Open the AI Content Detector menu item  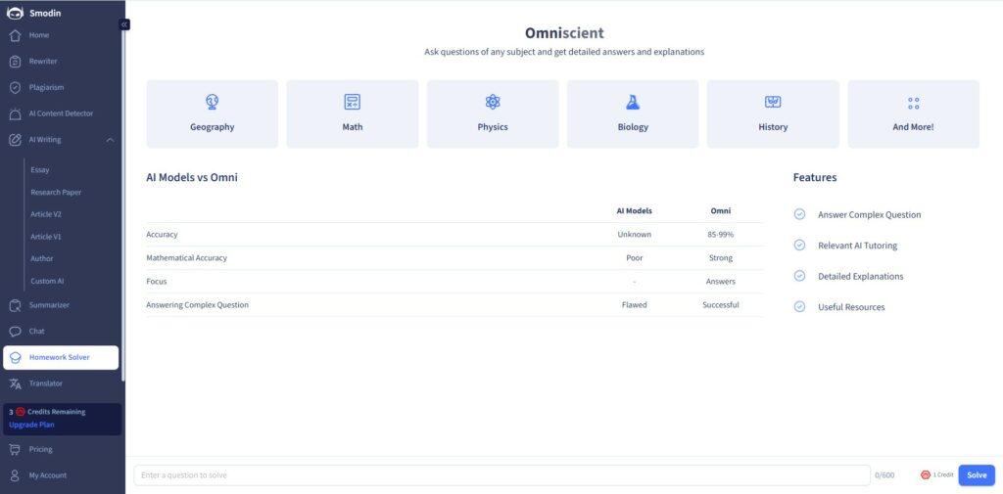(x=61, y=113)
